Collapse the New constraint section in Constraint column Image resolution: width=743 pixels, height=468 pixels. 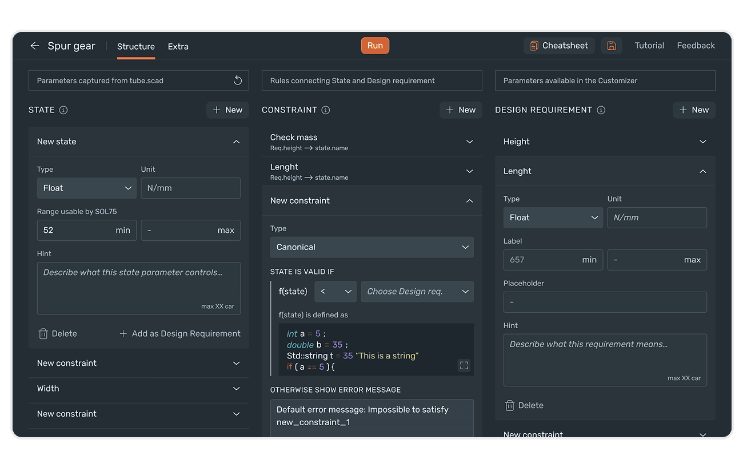(x=469, y=201)
